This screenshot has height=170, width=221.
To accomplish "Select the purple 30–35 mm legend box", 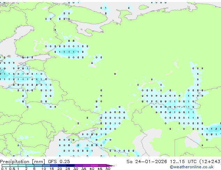I will (x=78, y=165).
